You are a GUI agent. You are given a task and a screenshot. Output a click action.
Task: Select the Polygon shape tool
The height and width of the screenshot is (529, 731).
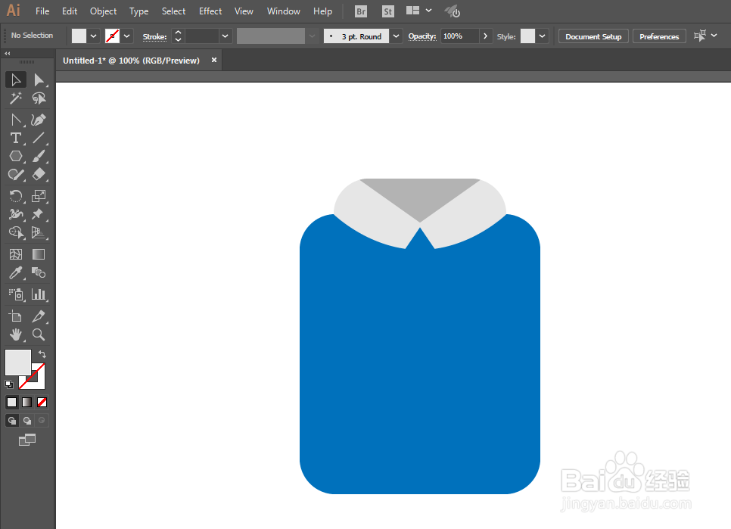point(16,156)
